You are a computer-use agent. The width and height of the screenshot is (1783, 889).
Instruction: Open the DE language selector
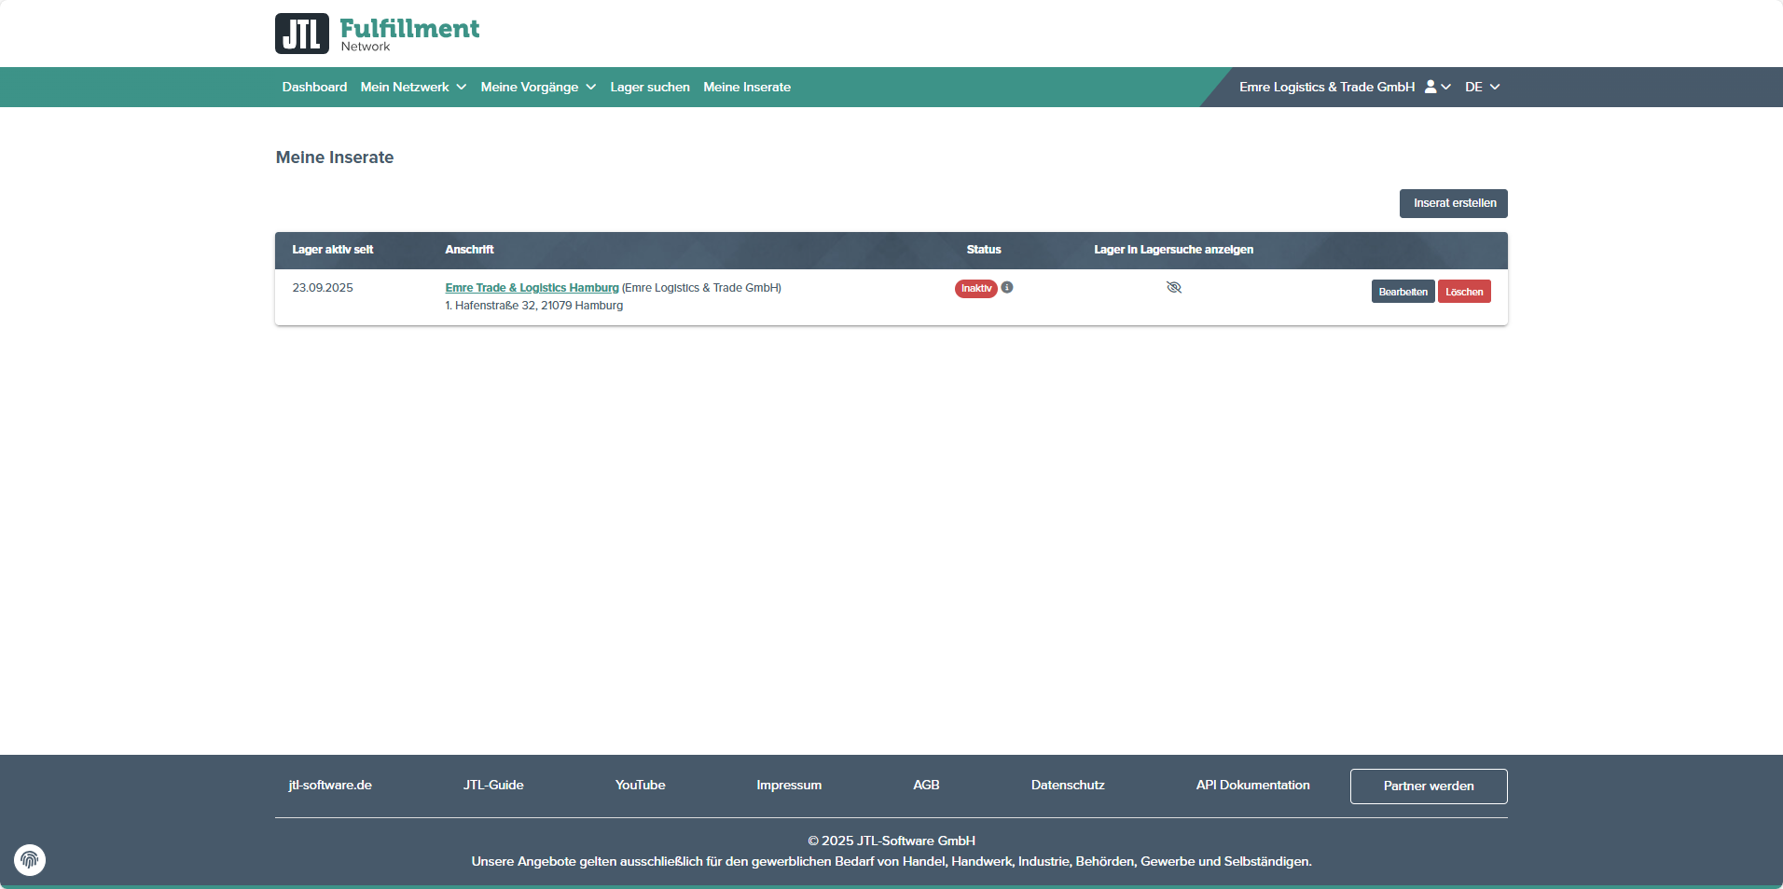point(1481,87)
